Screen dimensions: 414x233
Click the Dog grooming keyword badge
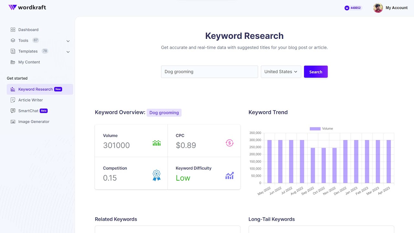coord(164,113)
